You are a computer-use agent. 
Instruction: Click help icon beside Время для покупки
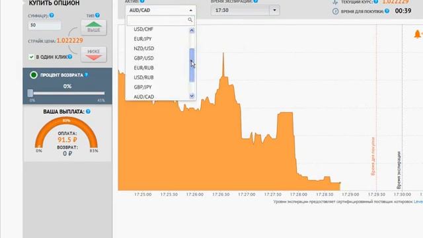tap(387, 11)
